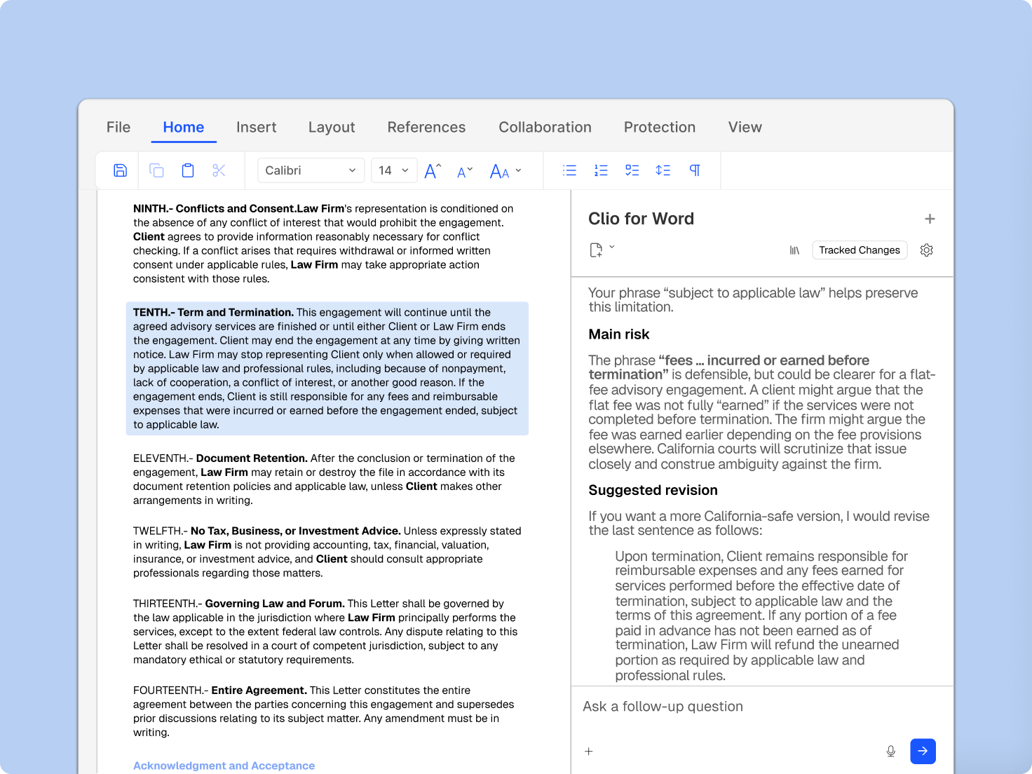
Task: Open the Calibri font dropdown
Action: 311,170
